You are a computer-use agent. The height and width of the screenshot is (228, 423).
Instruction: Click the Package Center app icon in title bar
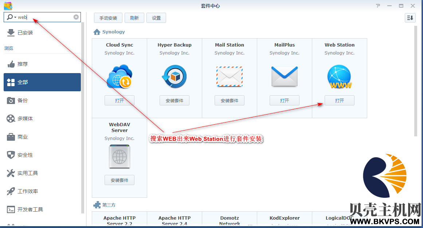[x=8, y=6]
